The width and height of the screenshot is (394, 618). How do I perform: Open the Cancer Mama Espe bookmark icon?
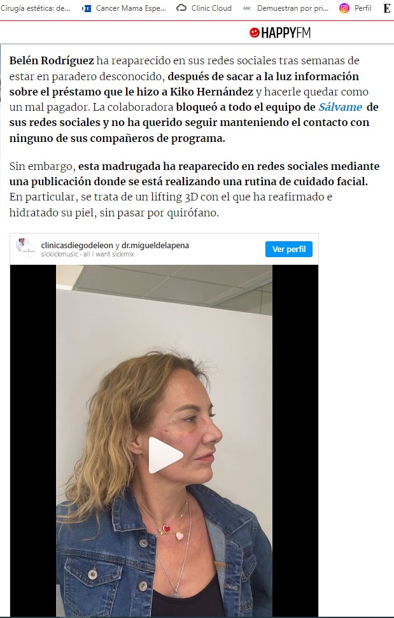click(x=87, y=8)
